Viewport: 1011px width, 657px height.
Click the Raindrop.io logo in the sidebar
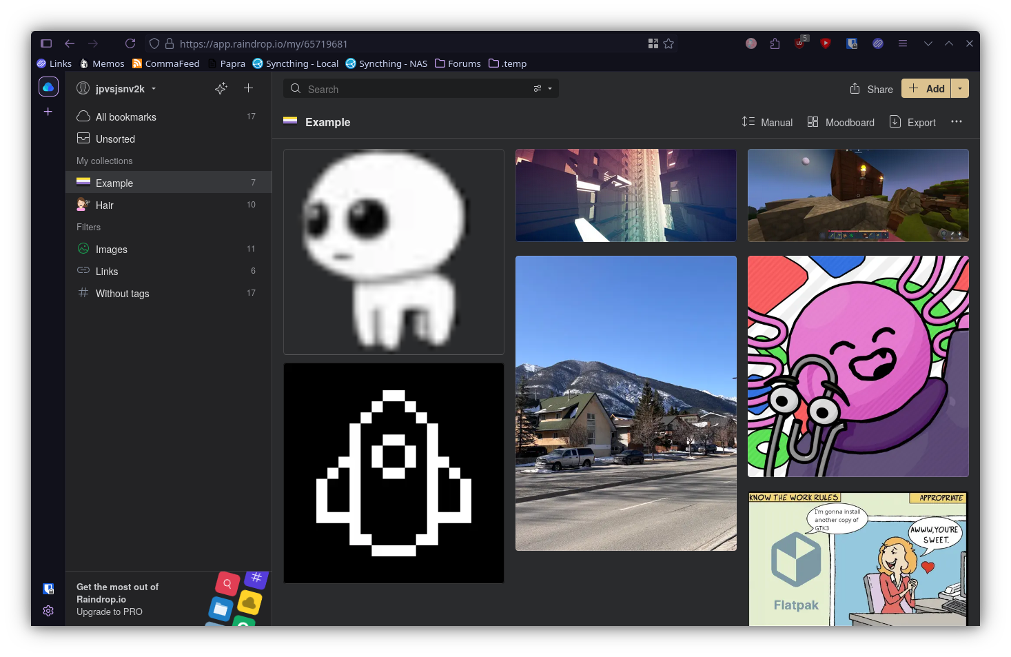48,86
